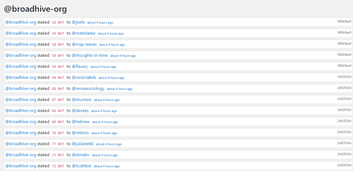
Task: Click timestamp 'about 4 hours ago' in joele row
Action: (x=100, y=23)
